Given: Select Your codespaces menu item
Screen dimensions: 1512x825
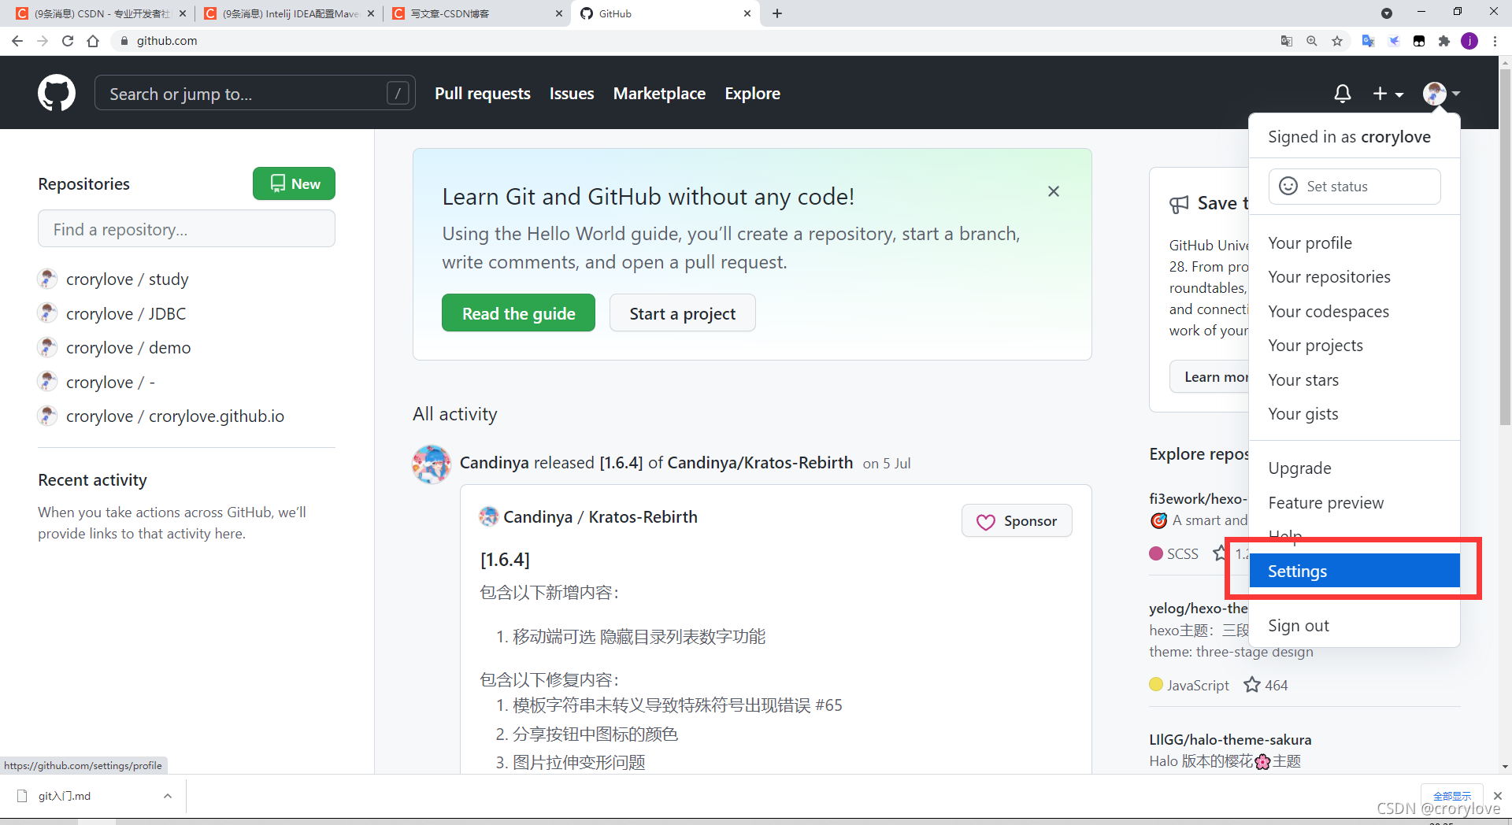Looking at the screenshot, I should [1354, 312].
